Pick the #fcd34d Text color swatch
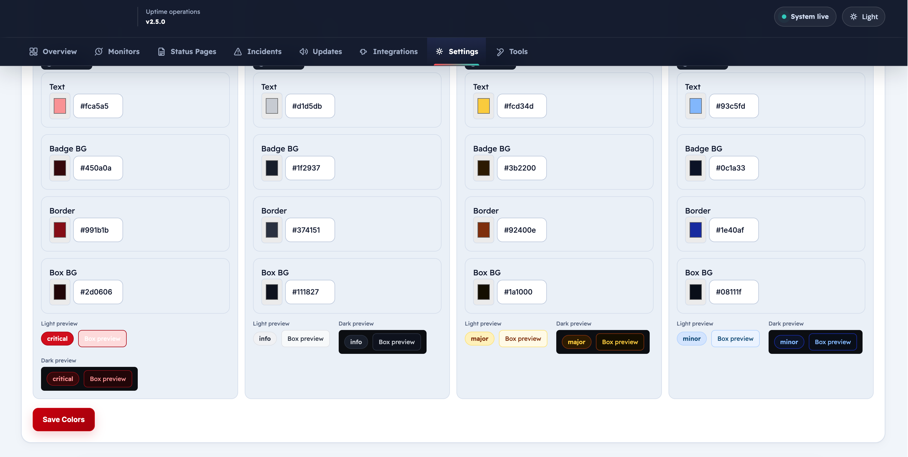Viewport: 908px width, 457px height. click(484, 106)
